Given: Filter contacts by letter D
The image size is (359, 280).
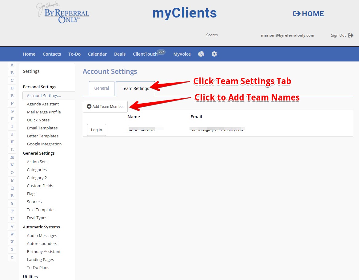Looking at the screenshot, I should [12, 88].
